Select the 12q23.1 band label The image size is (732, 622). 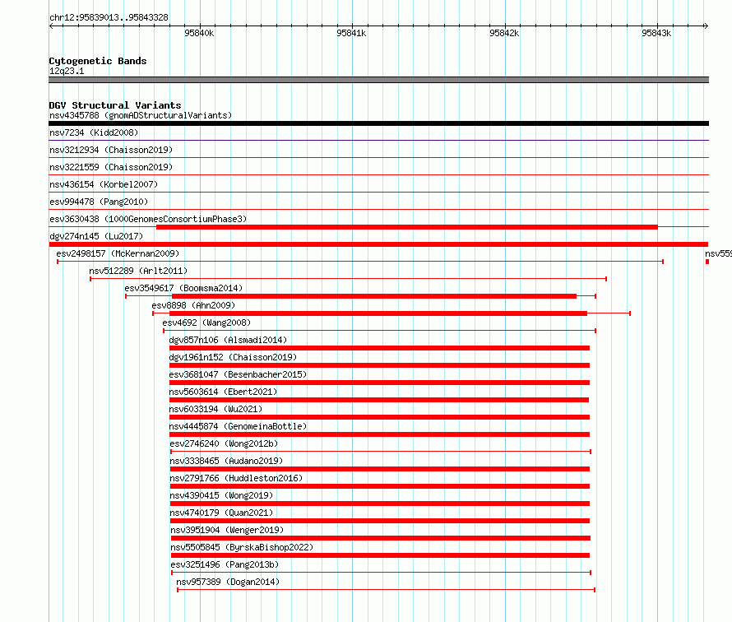point(67,71)
